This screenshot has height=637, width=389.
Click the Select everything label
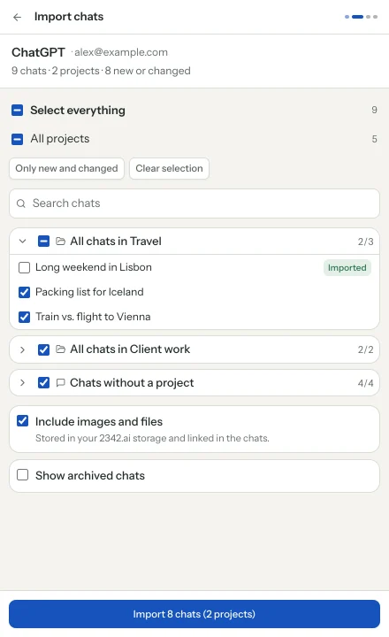pos(78,110)
